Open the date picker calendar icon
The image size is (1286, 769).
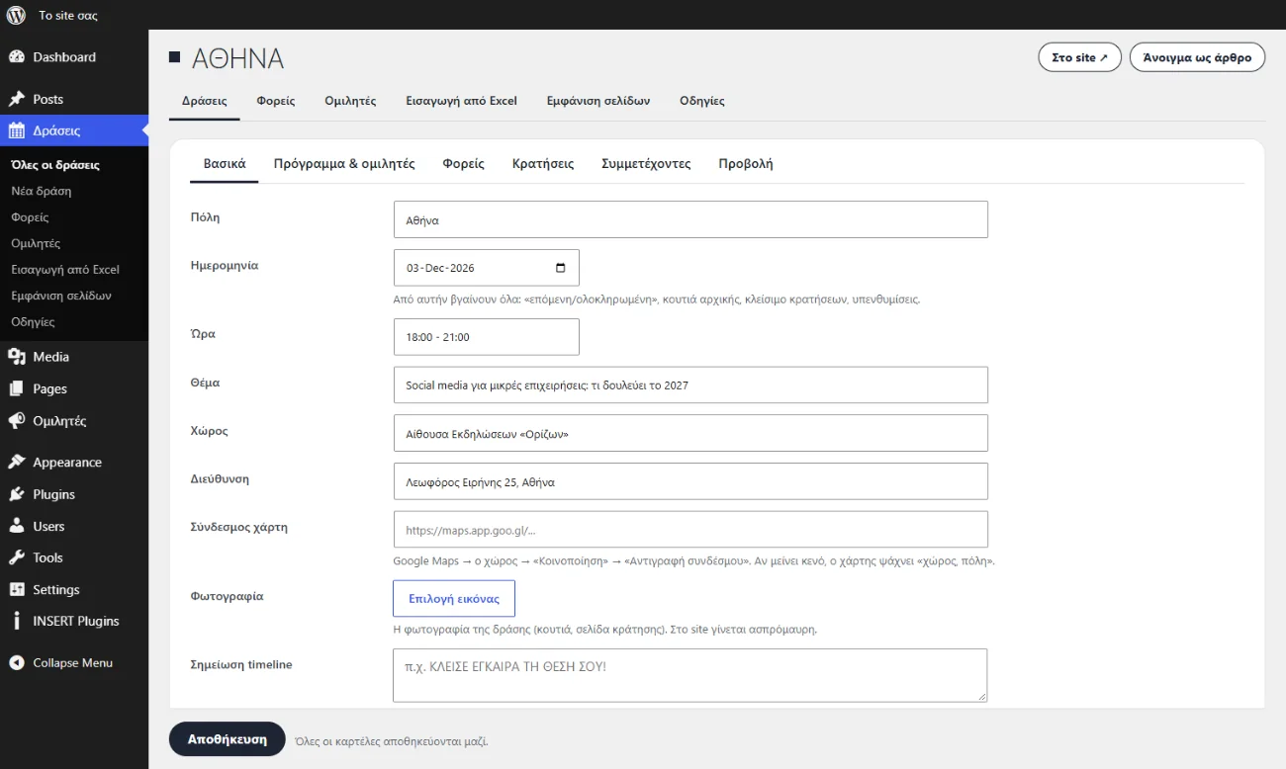tap(561, 268)
